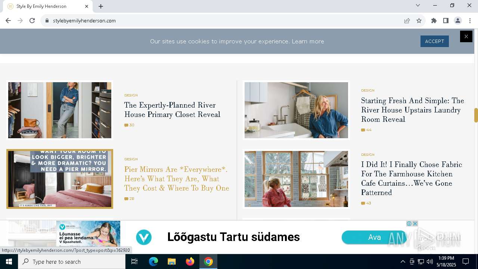This screenshot has width=478, height=269.
Task: Toggle the browser side panel icon
Action: (446, 21)
